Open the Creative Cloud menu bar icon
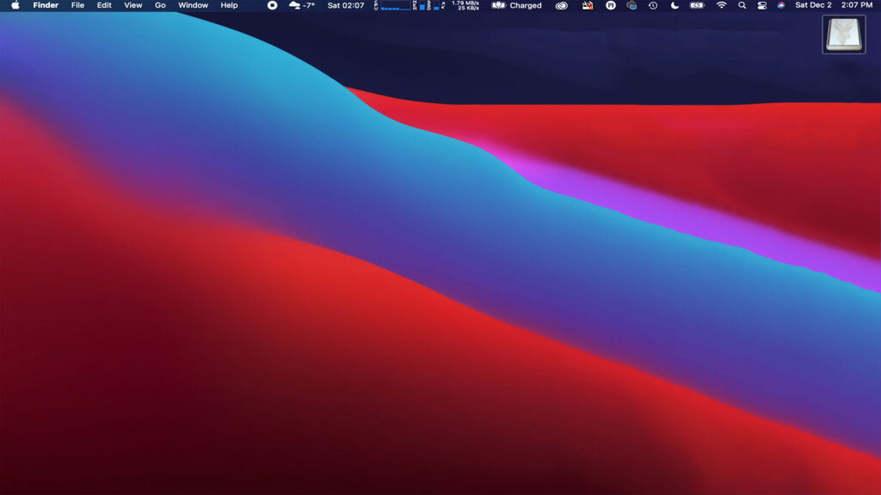Image resolution: width=881 pixels, height=495 pixels. [x=561, y=5]
